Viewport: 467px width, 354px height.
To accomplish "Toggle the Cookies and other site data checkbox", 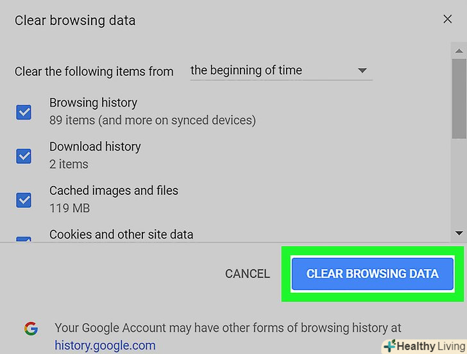I will point(24,240).
